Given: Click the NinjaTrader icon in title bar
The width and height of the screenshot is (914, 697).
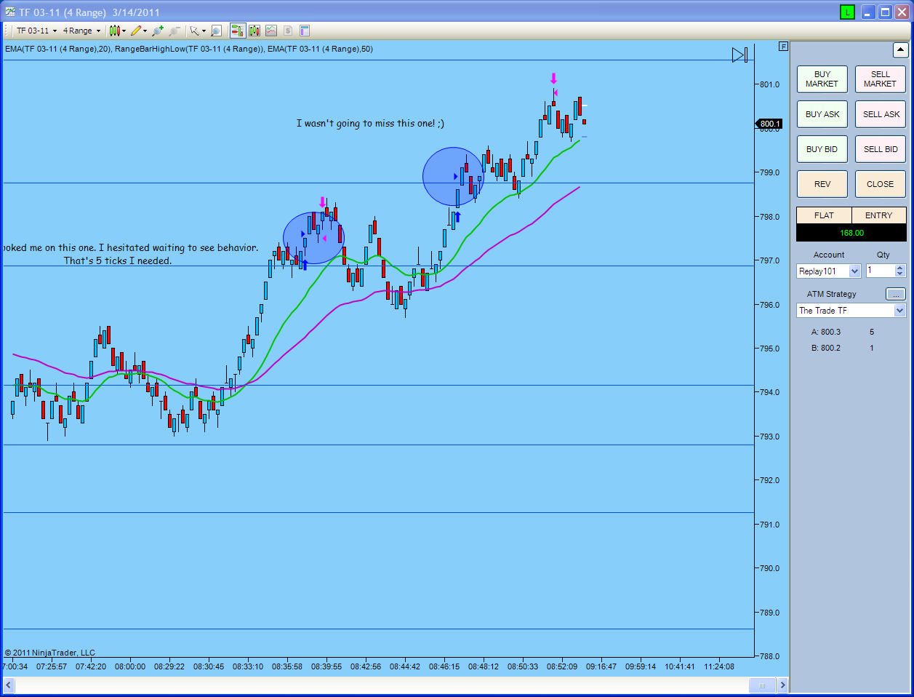Looking at the screenshot, I should tap(9, 12).
